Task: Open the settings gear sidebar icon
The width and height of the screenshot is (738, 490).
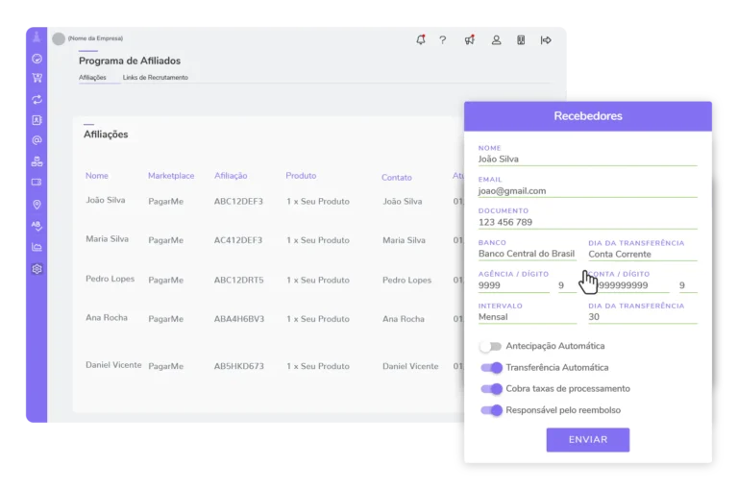Action: [37, 269]
